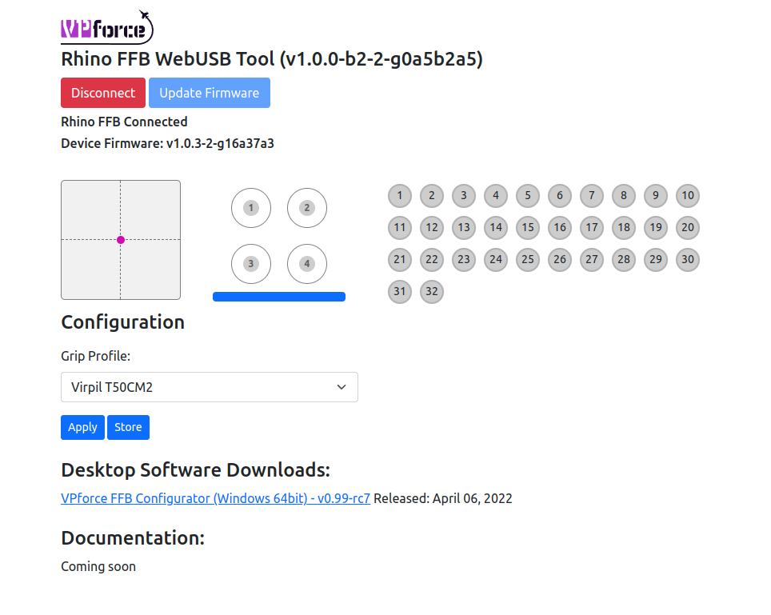
Task: Click button indicator 28
Action: (x=624, y=260)
